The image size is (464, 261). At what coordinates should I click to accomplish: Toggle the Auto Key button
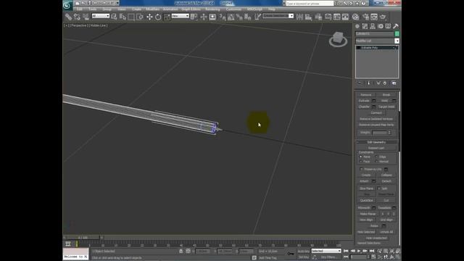[x=303, y=251]
